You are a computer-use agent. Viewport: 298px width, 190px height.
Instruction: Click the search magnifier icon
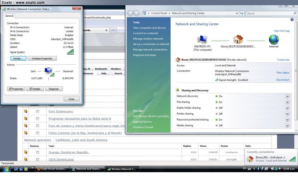(x=295, y=13)
